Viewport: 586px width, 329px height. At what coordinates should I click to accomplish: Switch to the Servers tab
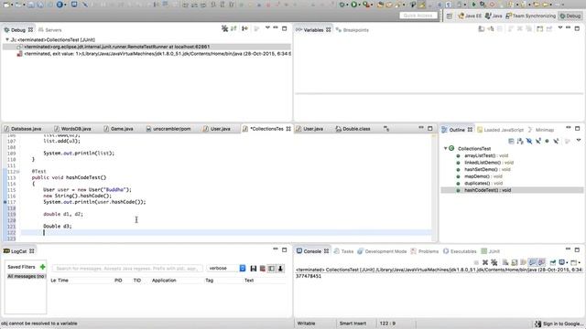(x=49, y=30)
